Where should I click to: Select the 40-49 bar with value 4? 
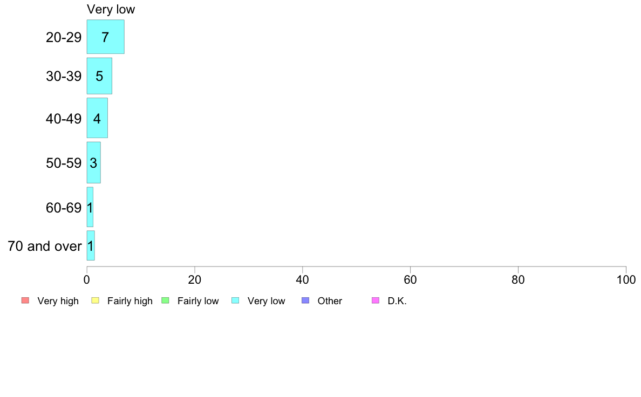pyautogui.click(x=97, y=118)
